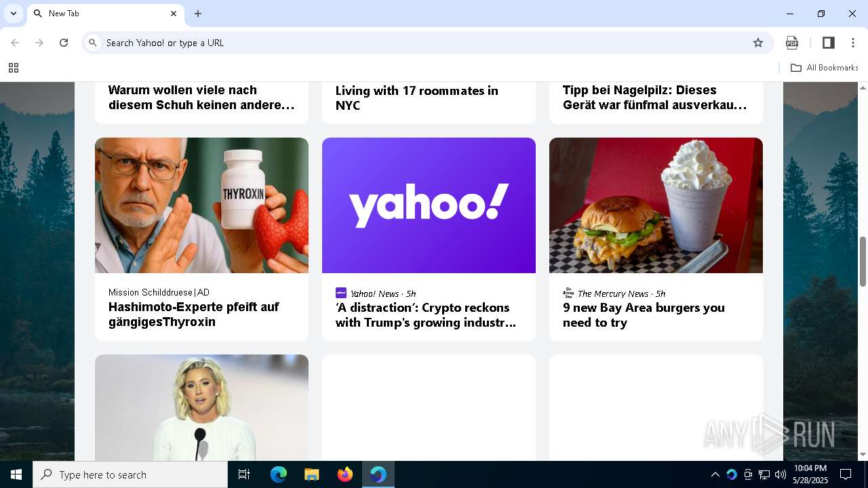Open the taskbar clock showing 10:04 PM

(x=810, y=474)
